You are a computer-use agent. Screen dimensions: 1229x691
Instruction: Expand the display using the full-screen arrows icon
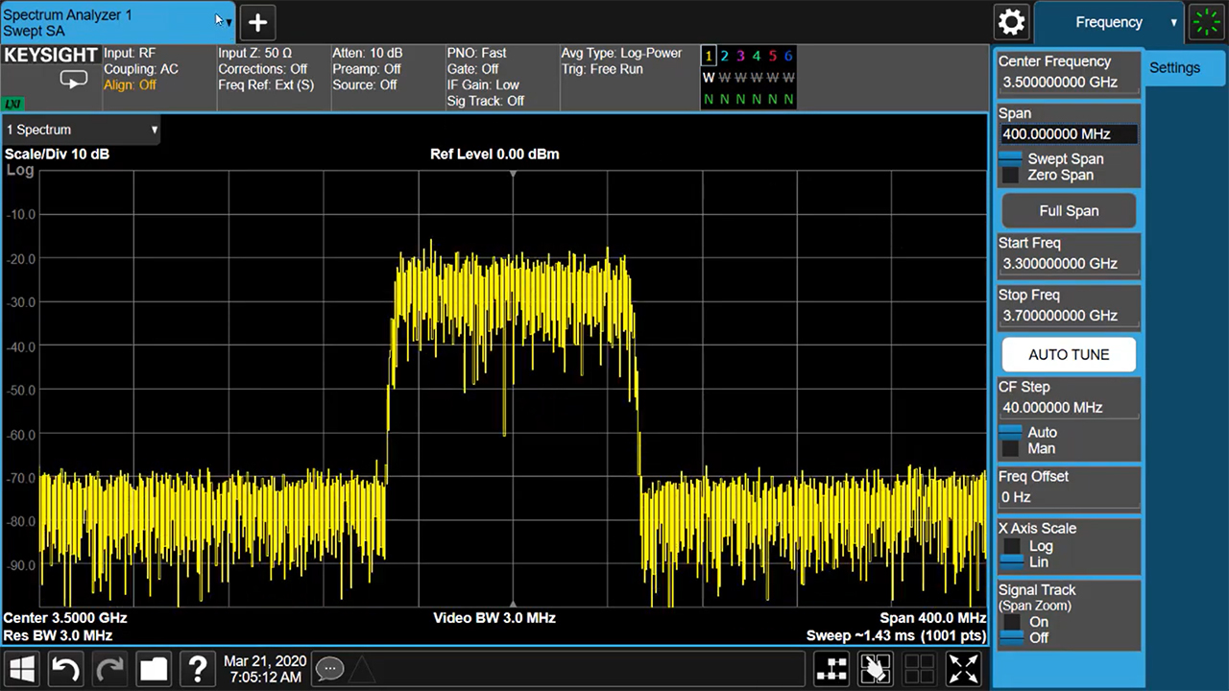coord(963,669)
